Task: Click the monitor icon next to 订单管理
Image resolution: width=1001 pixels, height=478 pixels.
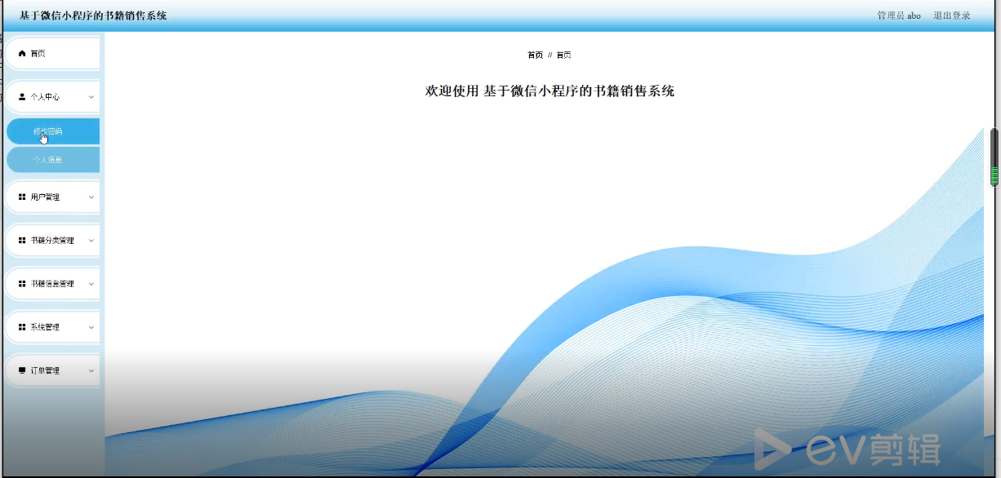Action: [x=22, y=370]
